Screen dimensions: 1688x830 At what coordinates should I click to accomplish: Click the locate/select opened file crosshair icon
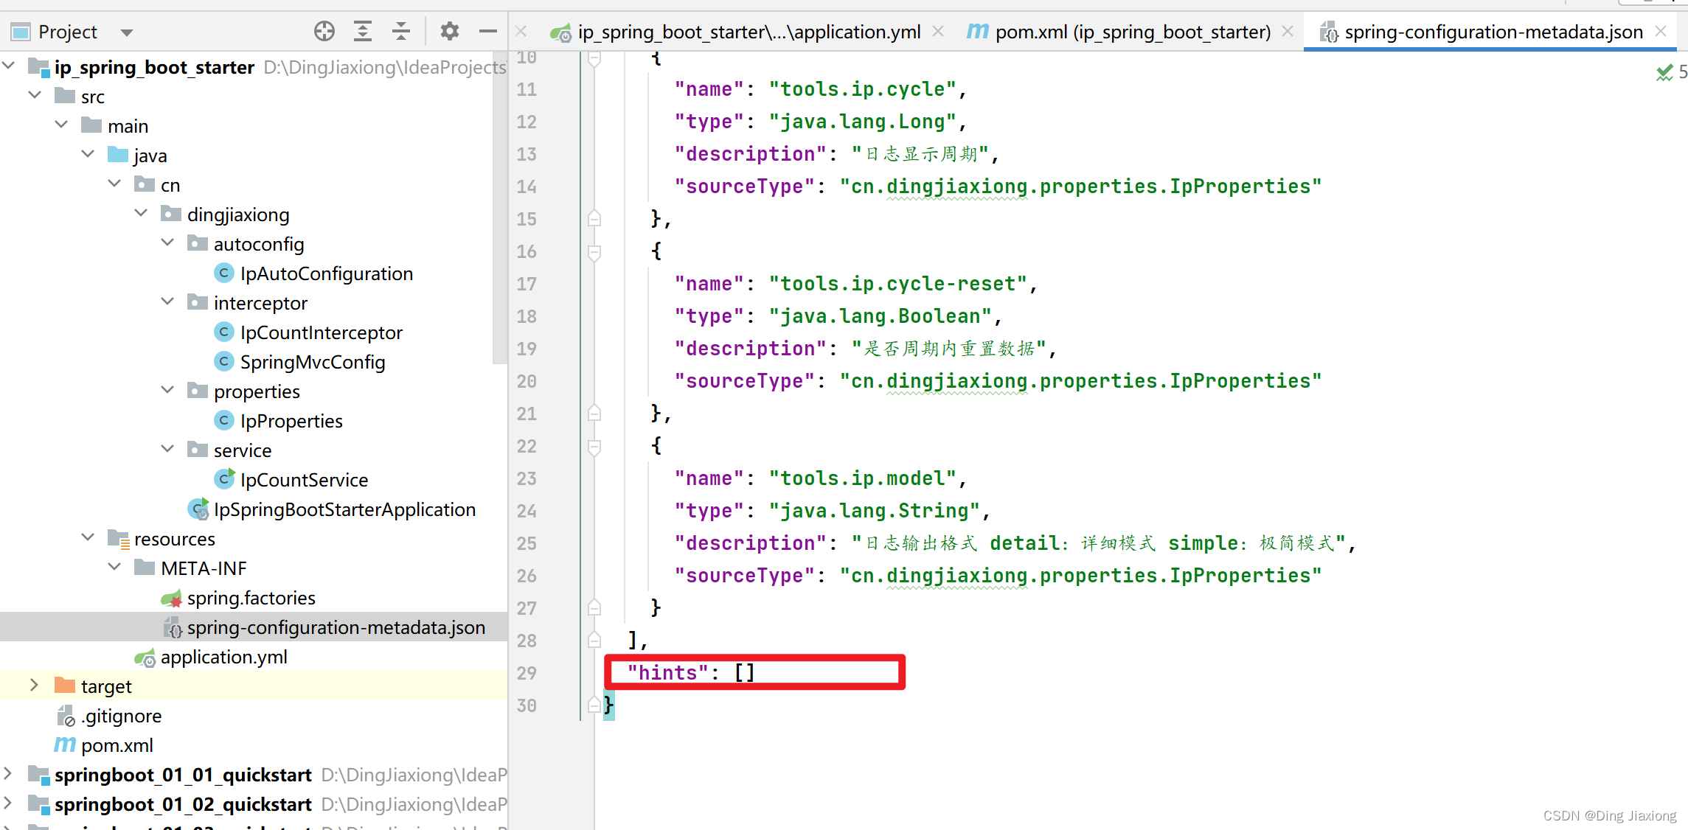324,31
